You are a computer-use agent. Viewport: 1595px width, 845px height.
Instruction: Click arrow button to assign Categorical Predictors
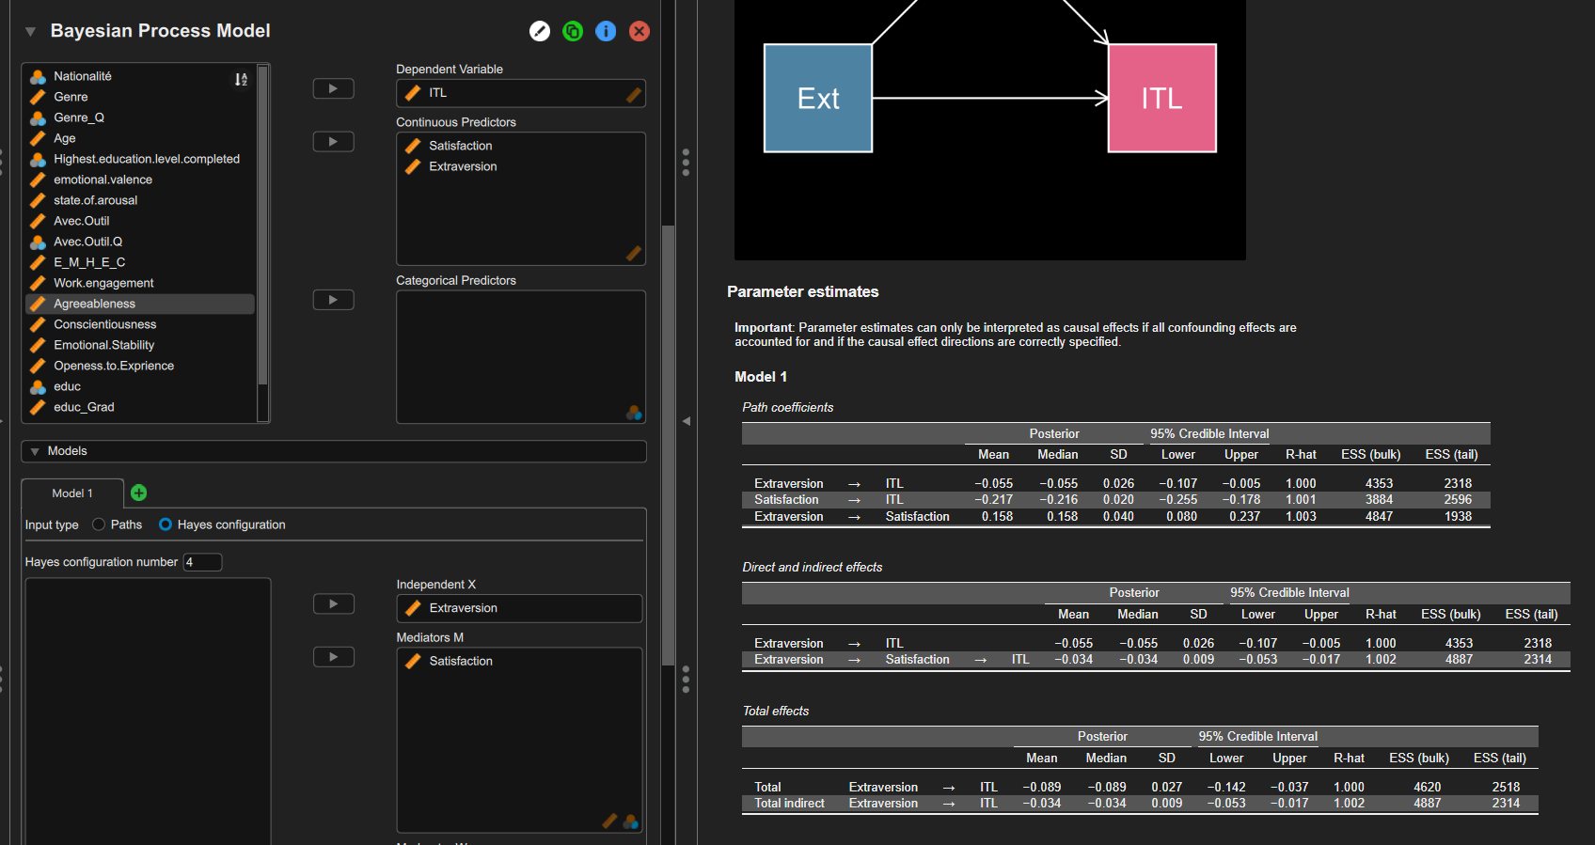coord(333,300)
